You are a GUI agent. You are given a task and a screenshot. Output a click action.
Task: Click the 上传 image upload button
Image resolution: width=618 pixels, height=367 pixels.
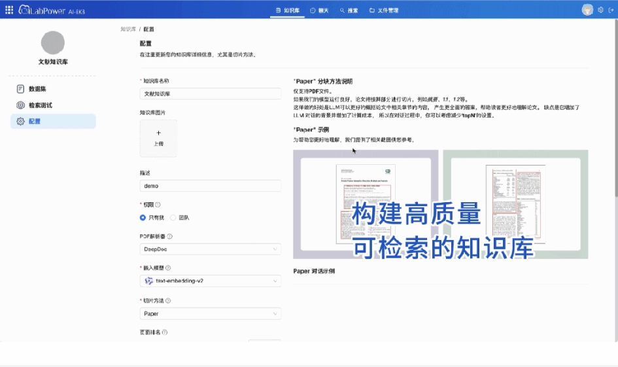158,138
